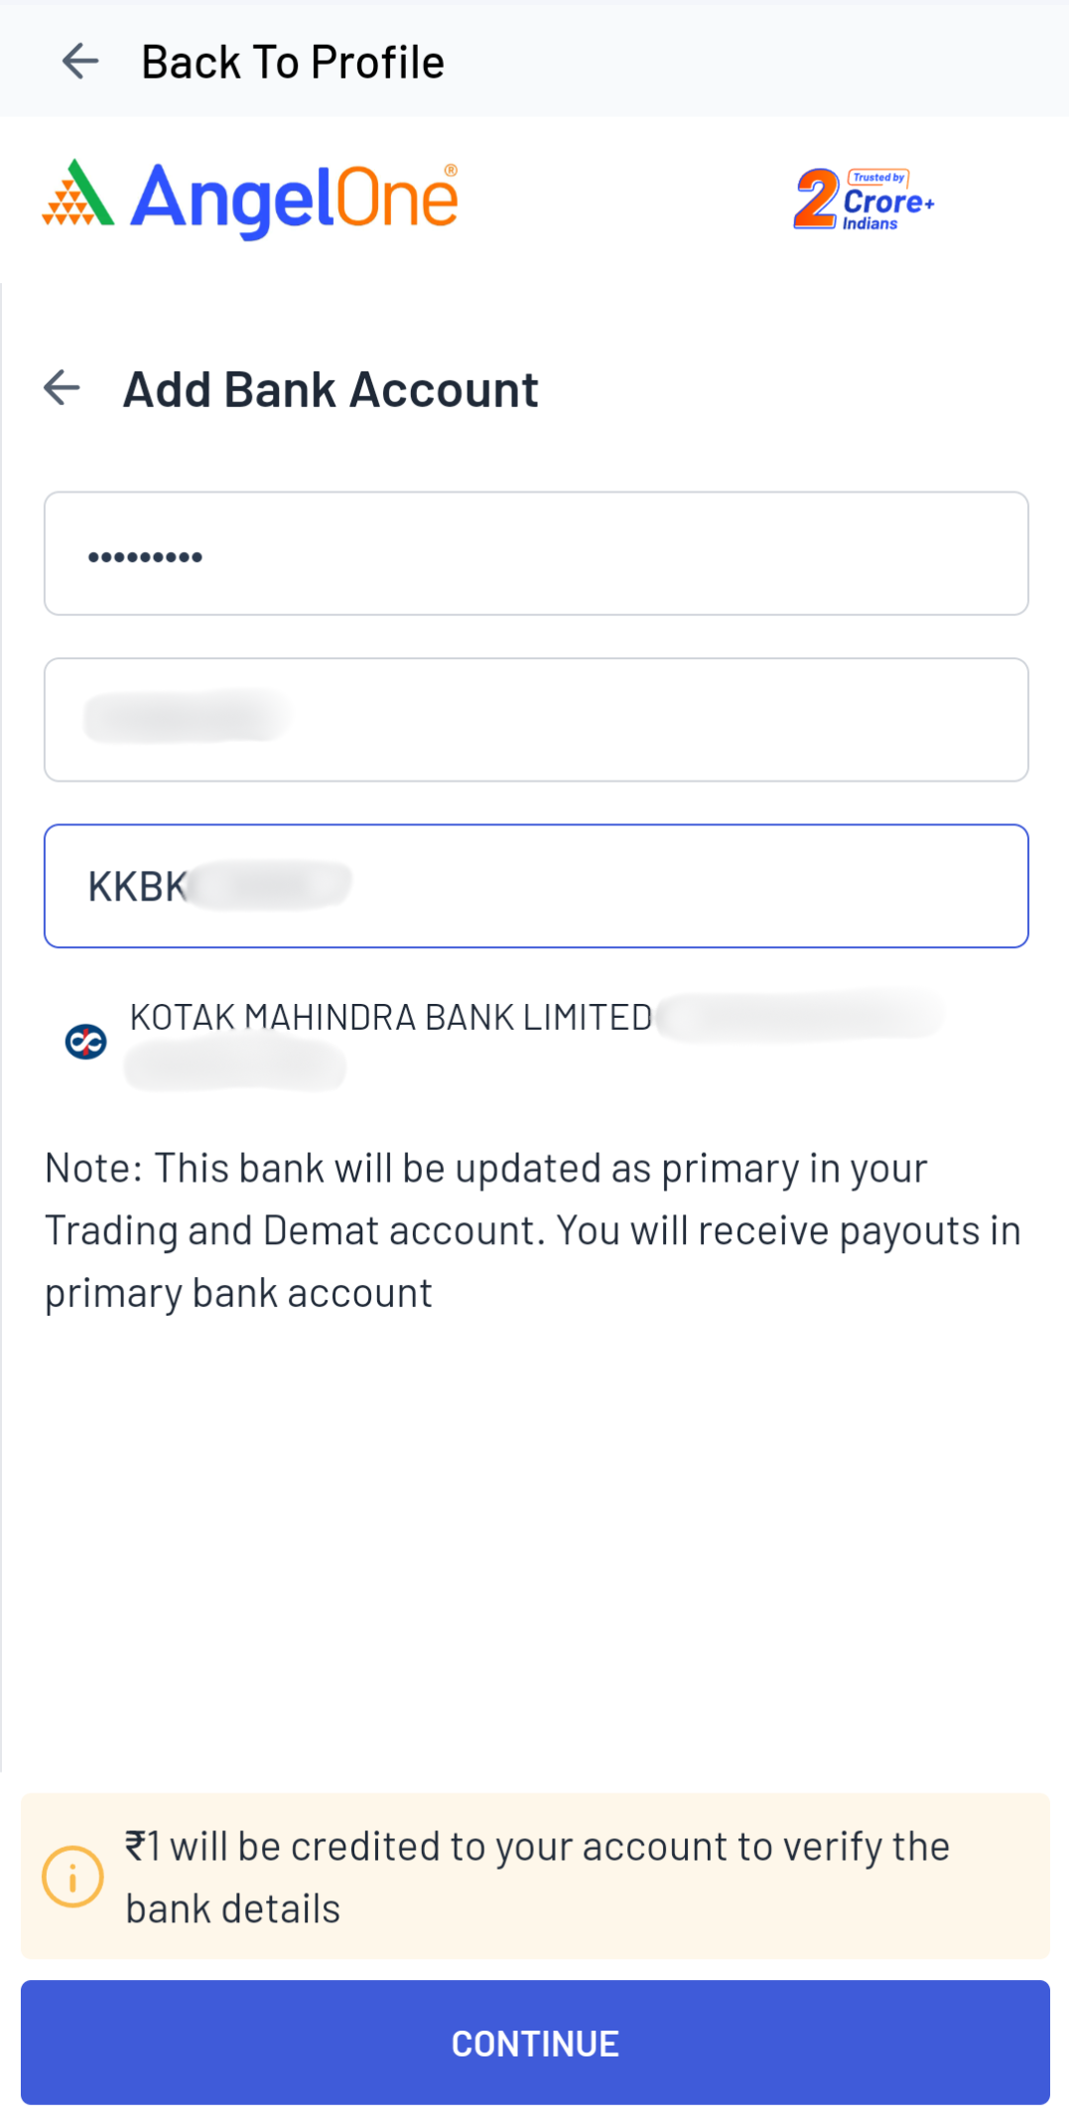Click the small "Trusted by" label
Screen dimensions: 1069x2125
tap(878, 178)
